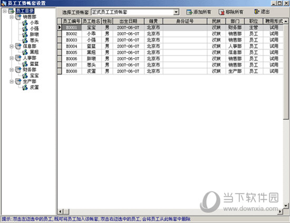The width and height of the screenshot is (290, 223).
Task: Collapse the 信息部 tree node
Action: pyautogui.click(x=12, y=46)
